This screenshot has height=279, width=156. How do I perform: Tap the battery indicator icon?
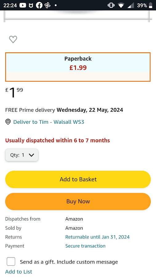tap(150, 6)
